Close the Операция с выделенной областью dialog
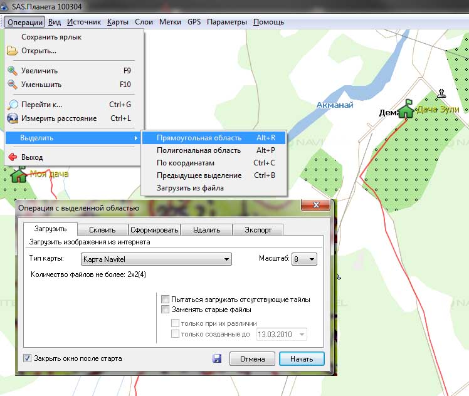Viewport: 469px width, 396px height. pyautogui.click(x=315, y=206)
